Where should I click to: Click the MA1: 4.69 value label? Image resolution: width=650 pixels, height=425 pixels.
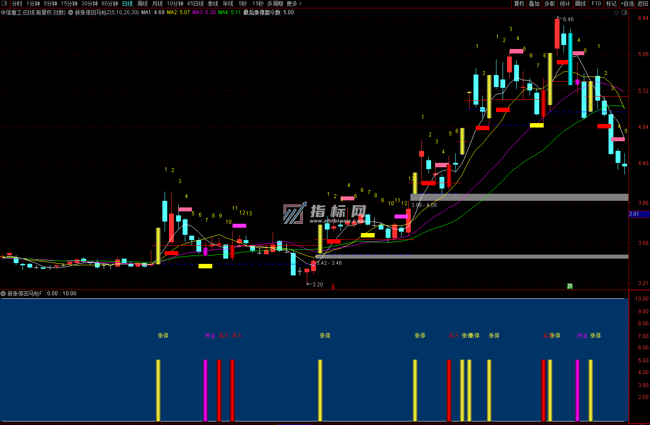(x=153, y=12)
